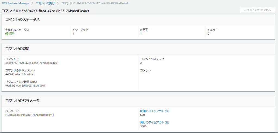Click the bold page heading with the command ID
Viewport: 278px width, 133px height.
pyautogui.click(x=45, y=11)
